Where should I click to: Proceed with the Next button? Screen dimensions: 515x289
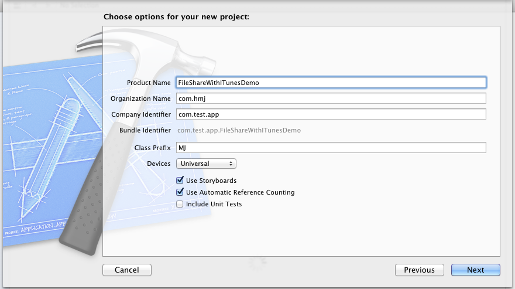[x=476, y=270]
